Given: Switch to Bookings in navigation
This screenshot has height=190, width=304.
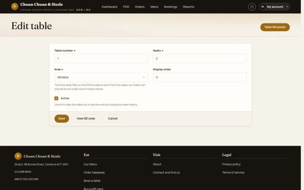Looking at the screenshot, I should click(x=170, y=7).
